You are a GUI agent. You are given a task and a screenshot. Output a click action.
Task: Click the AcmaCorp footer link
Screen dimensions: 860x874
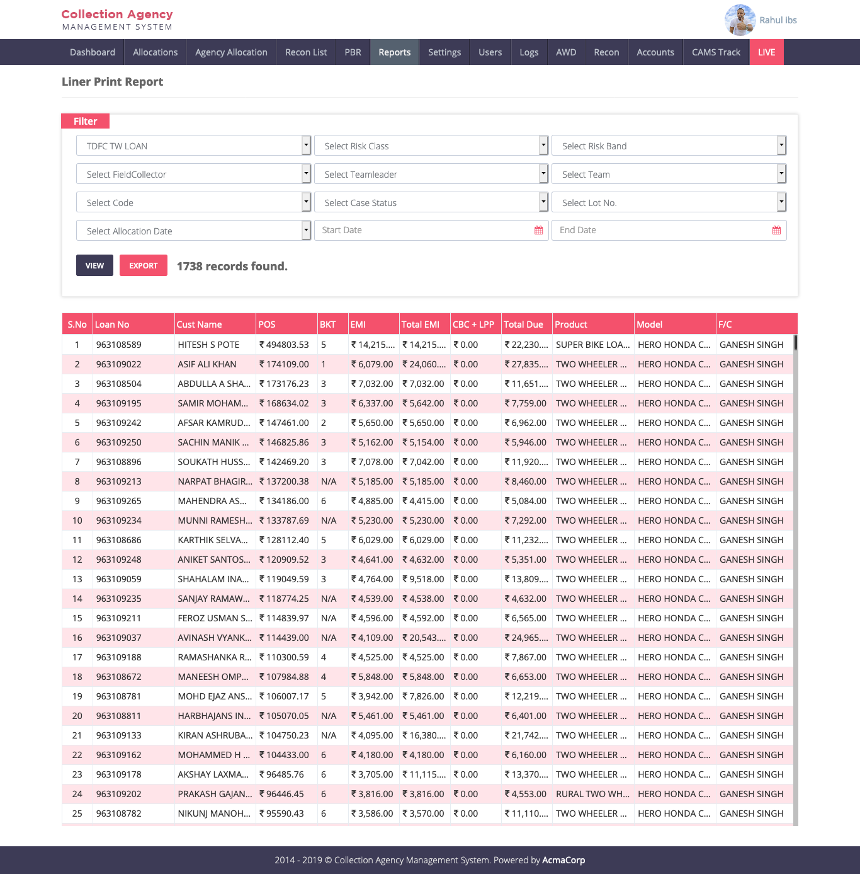tap(563, 860)
